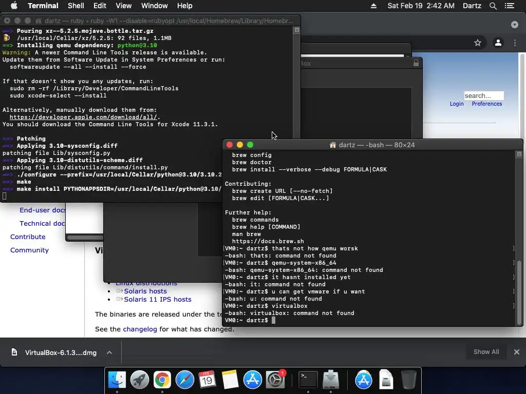The height and width of the screenshot is (394, 526).
Task: Open the Preferences link
Action: pyautogui.click(x=487, y=104)
